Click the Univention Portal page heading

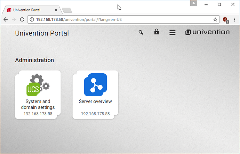click(42, 33)
